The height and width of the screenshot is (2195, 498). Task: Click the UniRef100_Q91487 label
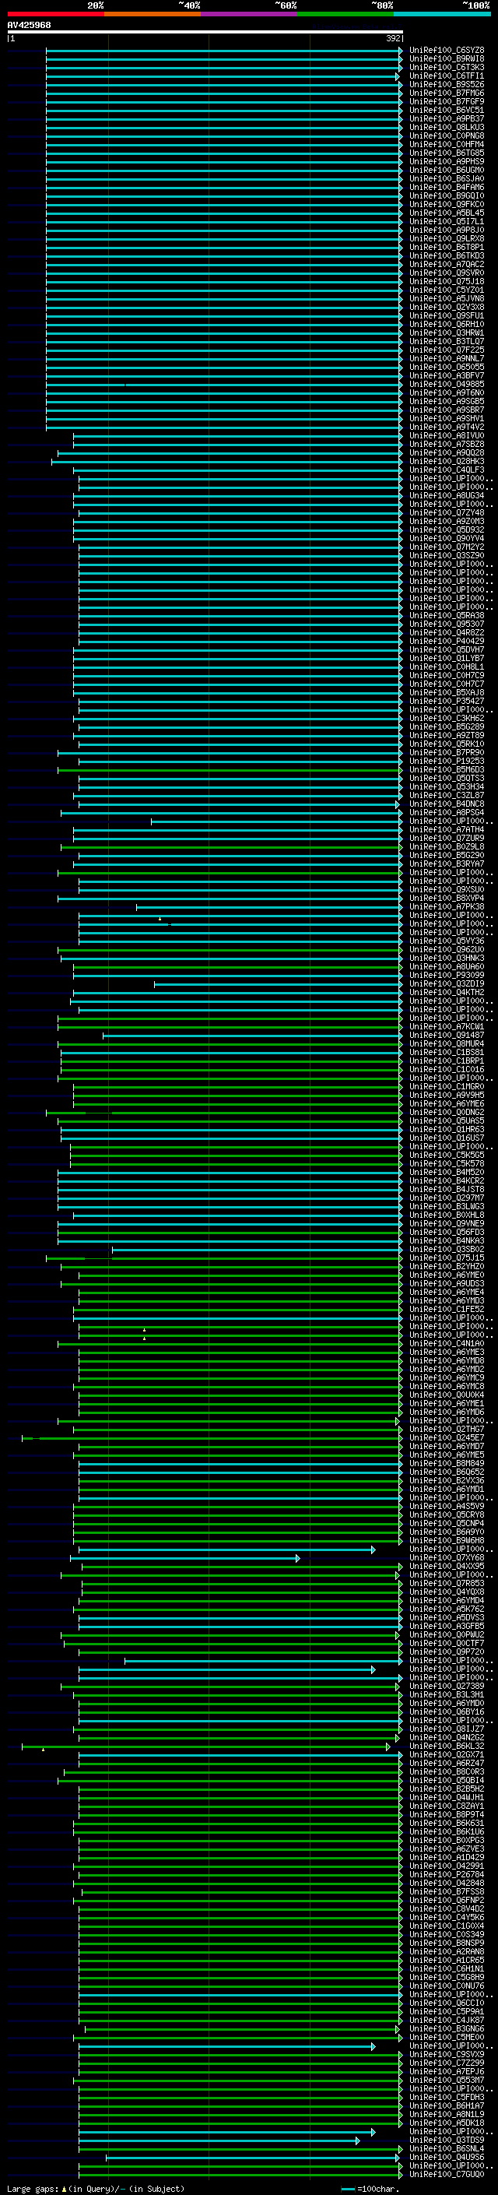[447, 1036]
